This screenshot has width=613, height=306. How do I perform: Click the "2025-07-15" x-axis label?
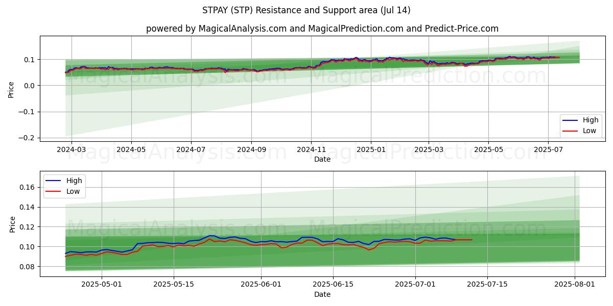pyautogui.click(x=488, y=286)
